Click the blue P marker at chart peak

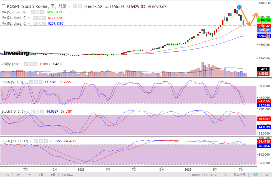239,7
